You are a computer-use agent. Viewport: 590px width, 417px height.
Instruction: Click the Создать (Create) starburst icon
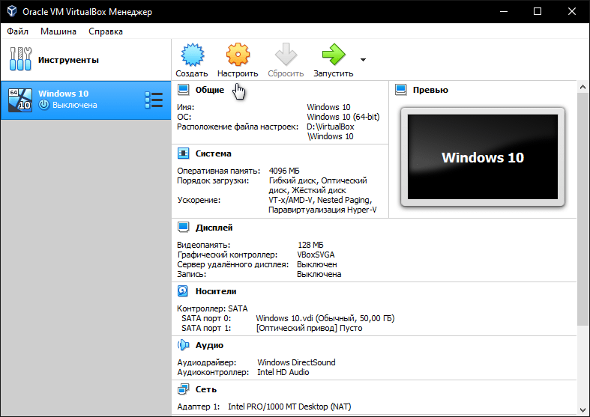[x=192, y=55]
